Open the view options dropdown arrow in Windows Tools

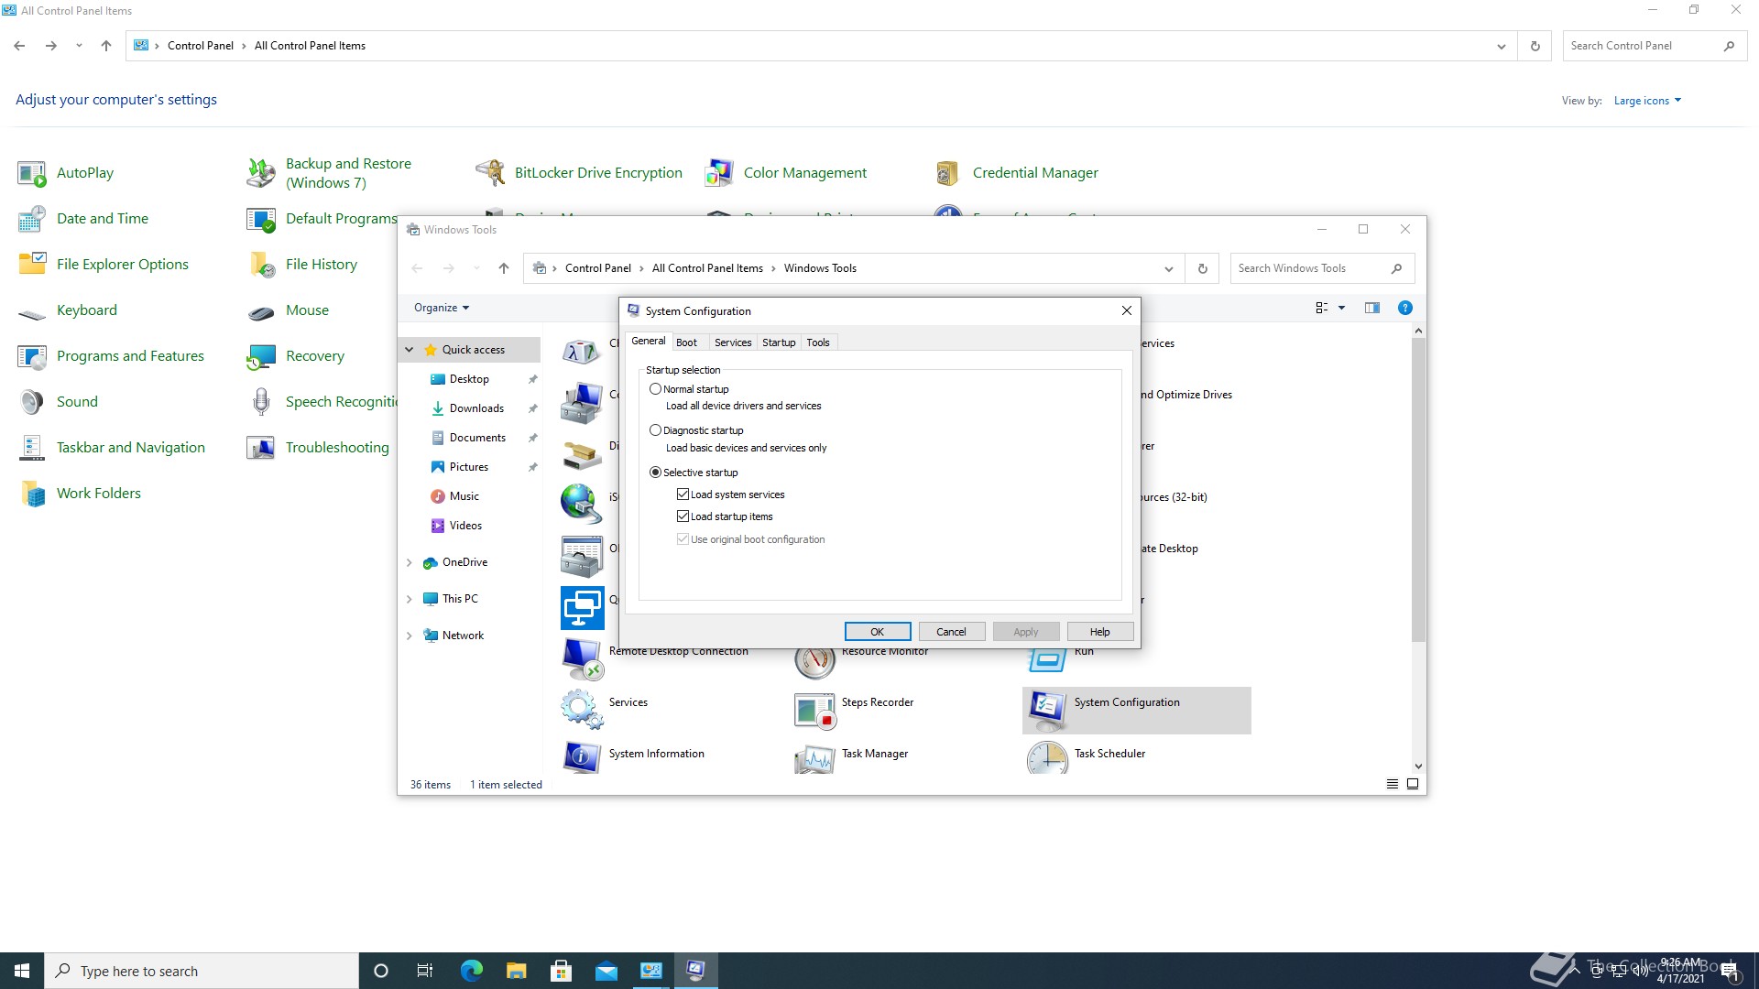pos(1341,308)
